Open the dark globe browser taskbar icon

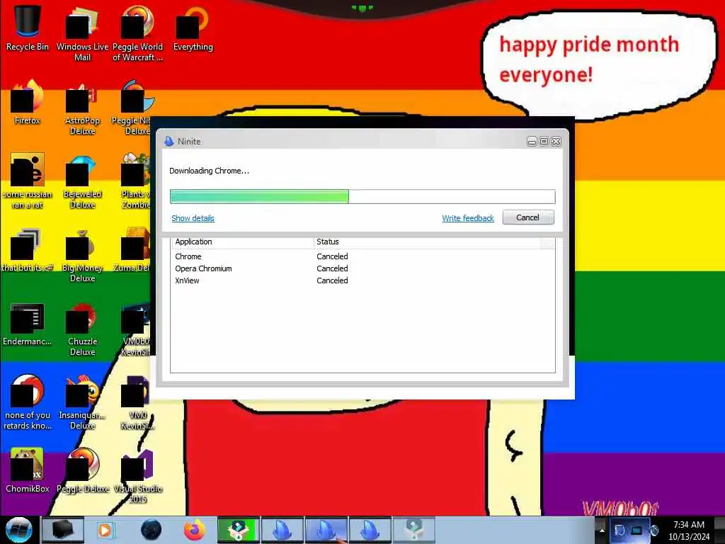(152, 530)
